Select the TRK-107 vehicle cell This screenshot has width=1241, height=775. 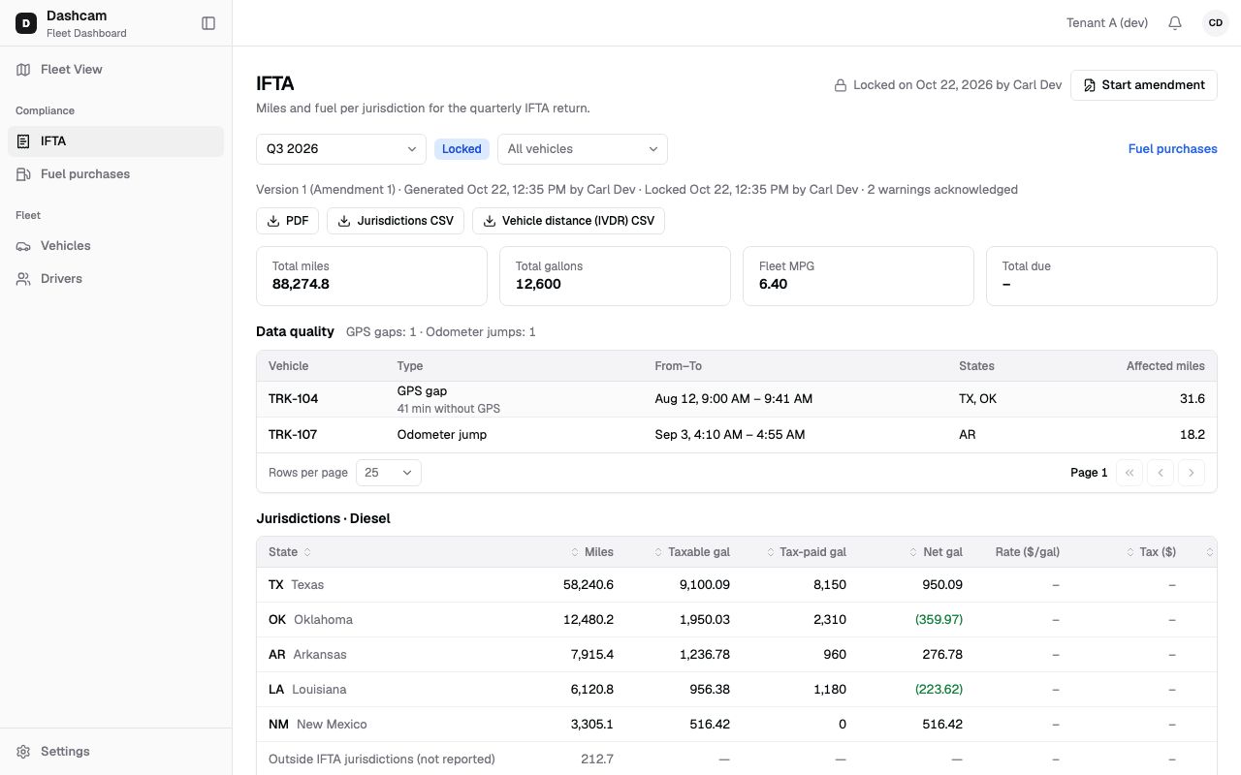tap(293, 435)
